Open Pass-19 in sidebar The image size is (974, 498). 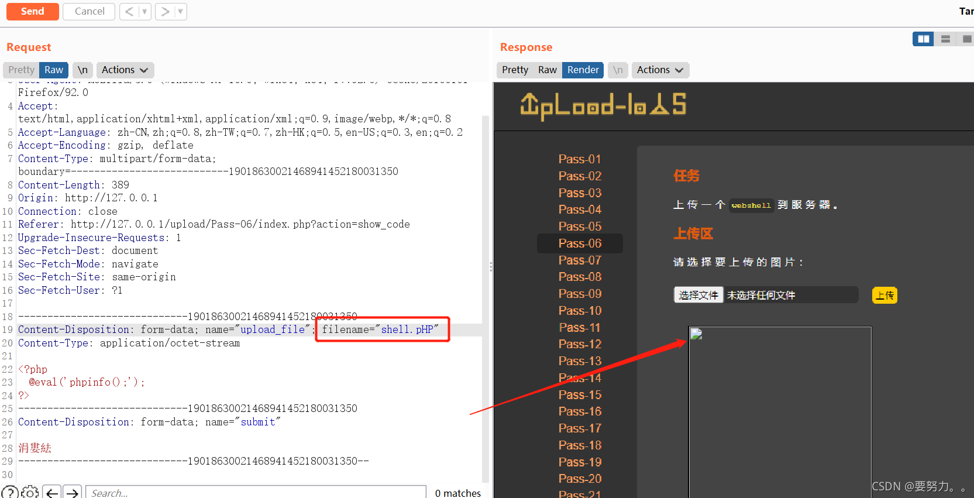tap(580, 462)
